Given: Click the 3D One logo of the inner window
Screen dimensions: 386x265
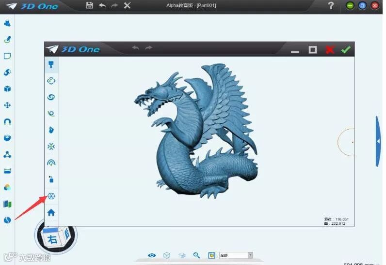Looking at the screenshot, I should click(x=73, y=49).
